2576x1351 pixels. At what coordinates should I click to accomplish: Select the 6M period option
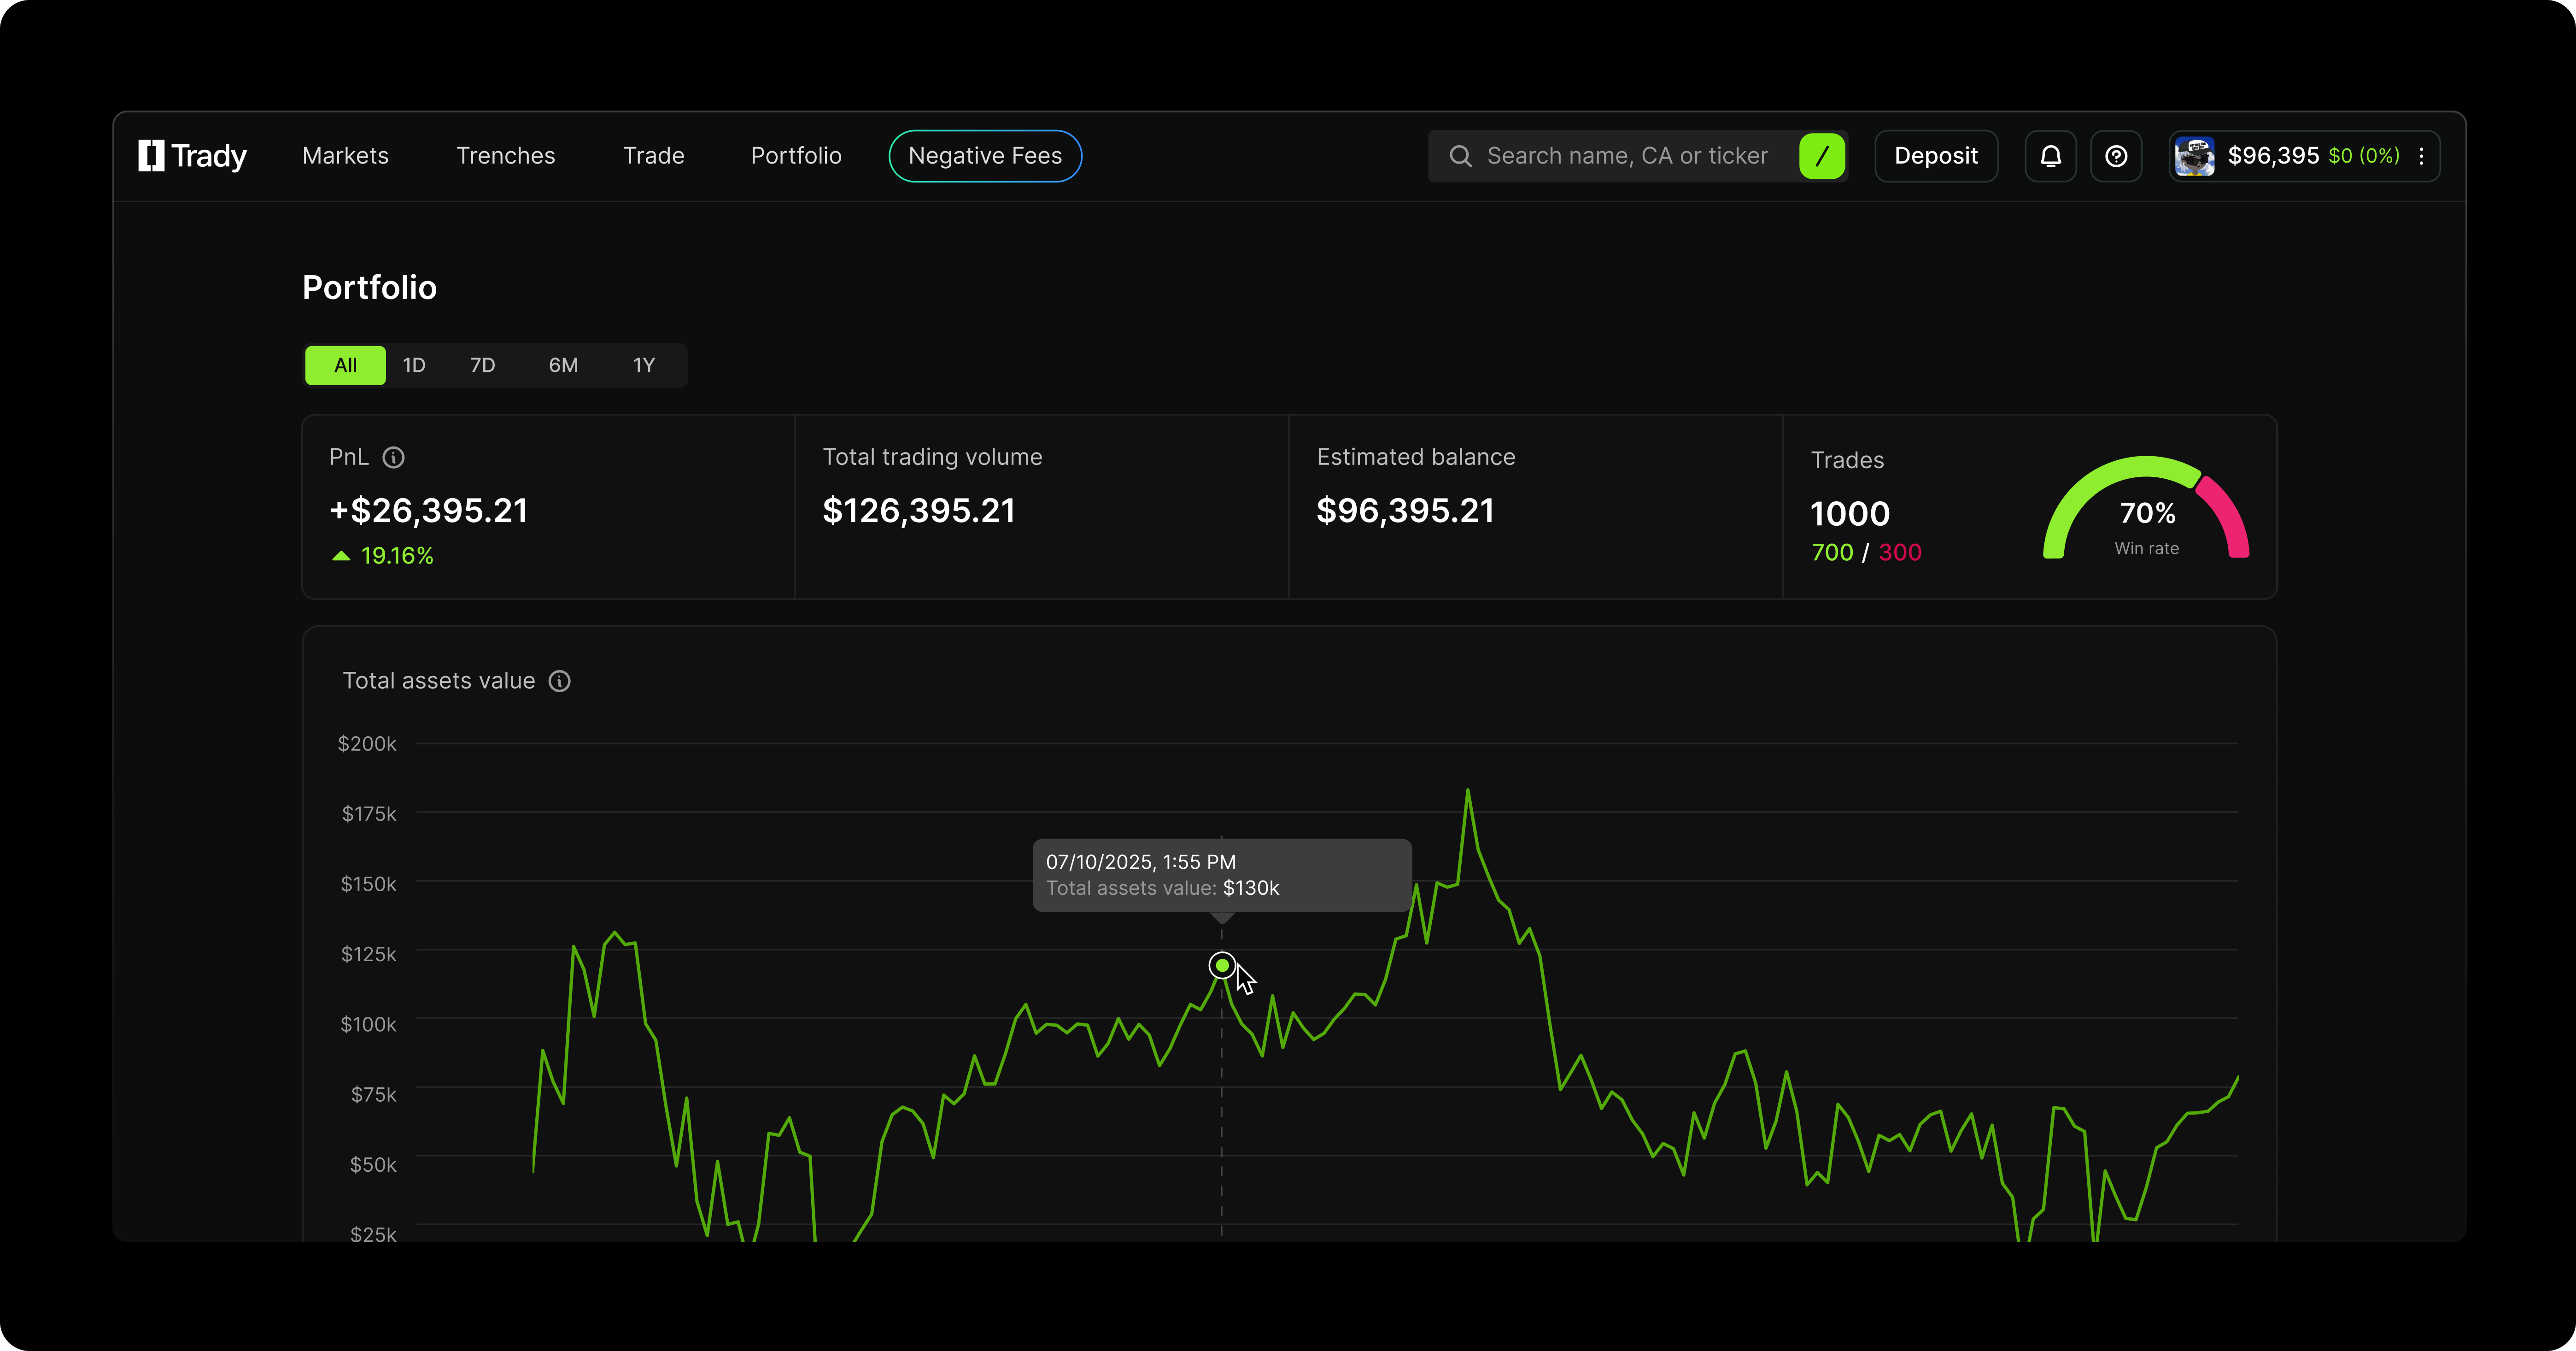[x=563, y=365]
